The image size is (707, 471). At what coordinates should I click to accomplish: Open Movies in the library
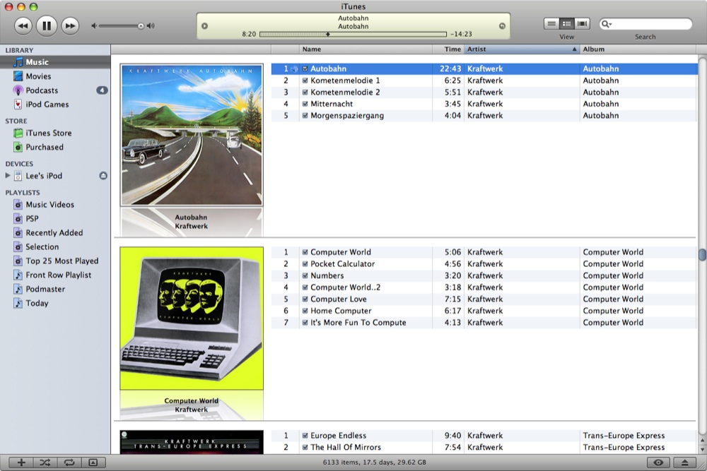click(55, 76)
